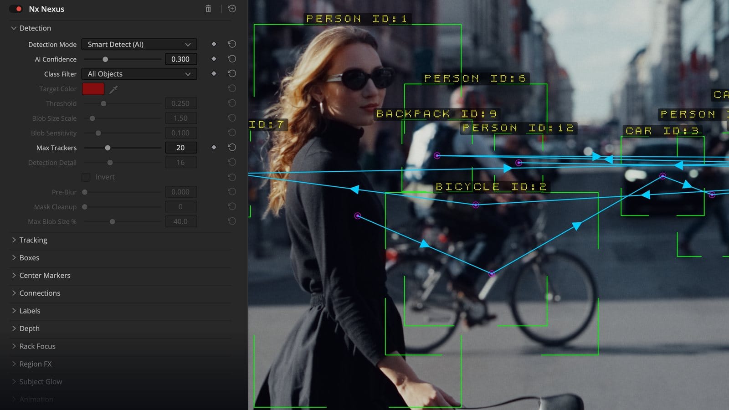Open the red Target Color swatch
This screenshot has height=410, width=729.
coord(93,89)
